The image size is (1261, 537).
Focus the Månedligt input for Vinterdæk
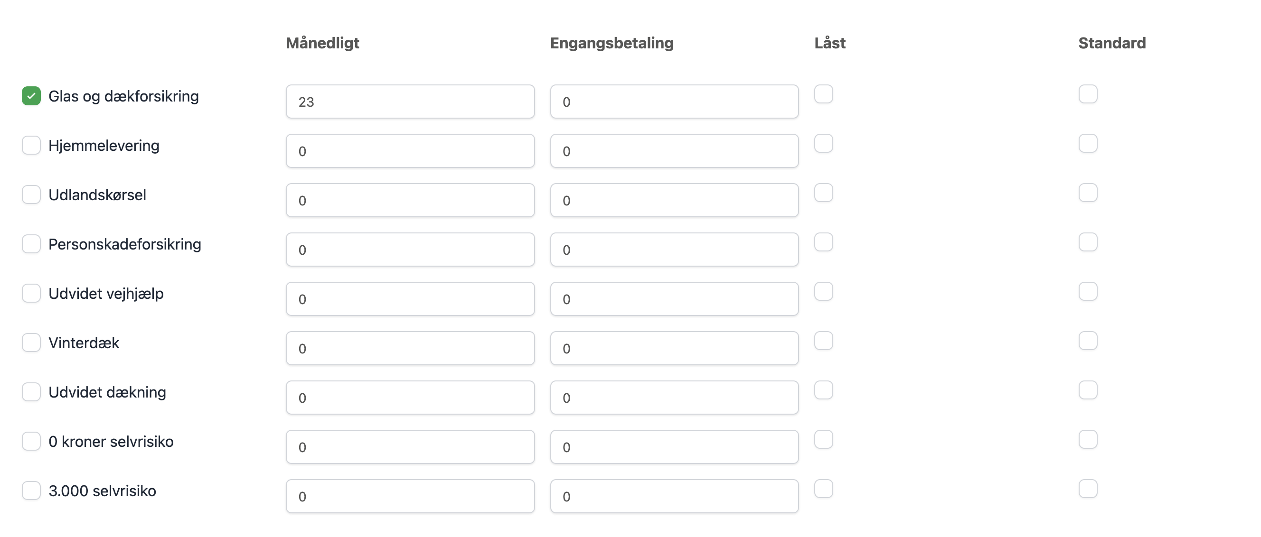tap(410, 348)
